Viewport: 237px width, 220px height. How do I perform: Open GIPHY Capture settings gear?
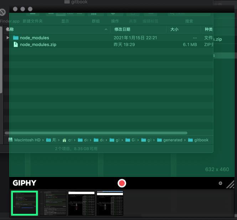coord(220,183)
